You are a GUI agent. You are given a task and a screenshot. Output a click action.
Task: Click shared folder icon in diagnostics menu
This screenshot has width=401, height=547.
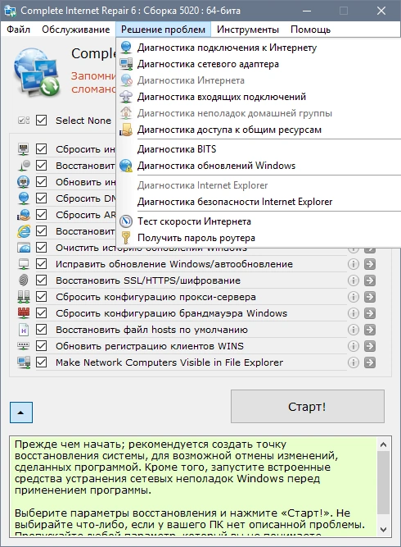point(126,130)
